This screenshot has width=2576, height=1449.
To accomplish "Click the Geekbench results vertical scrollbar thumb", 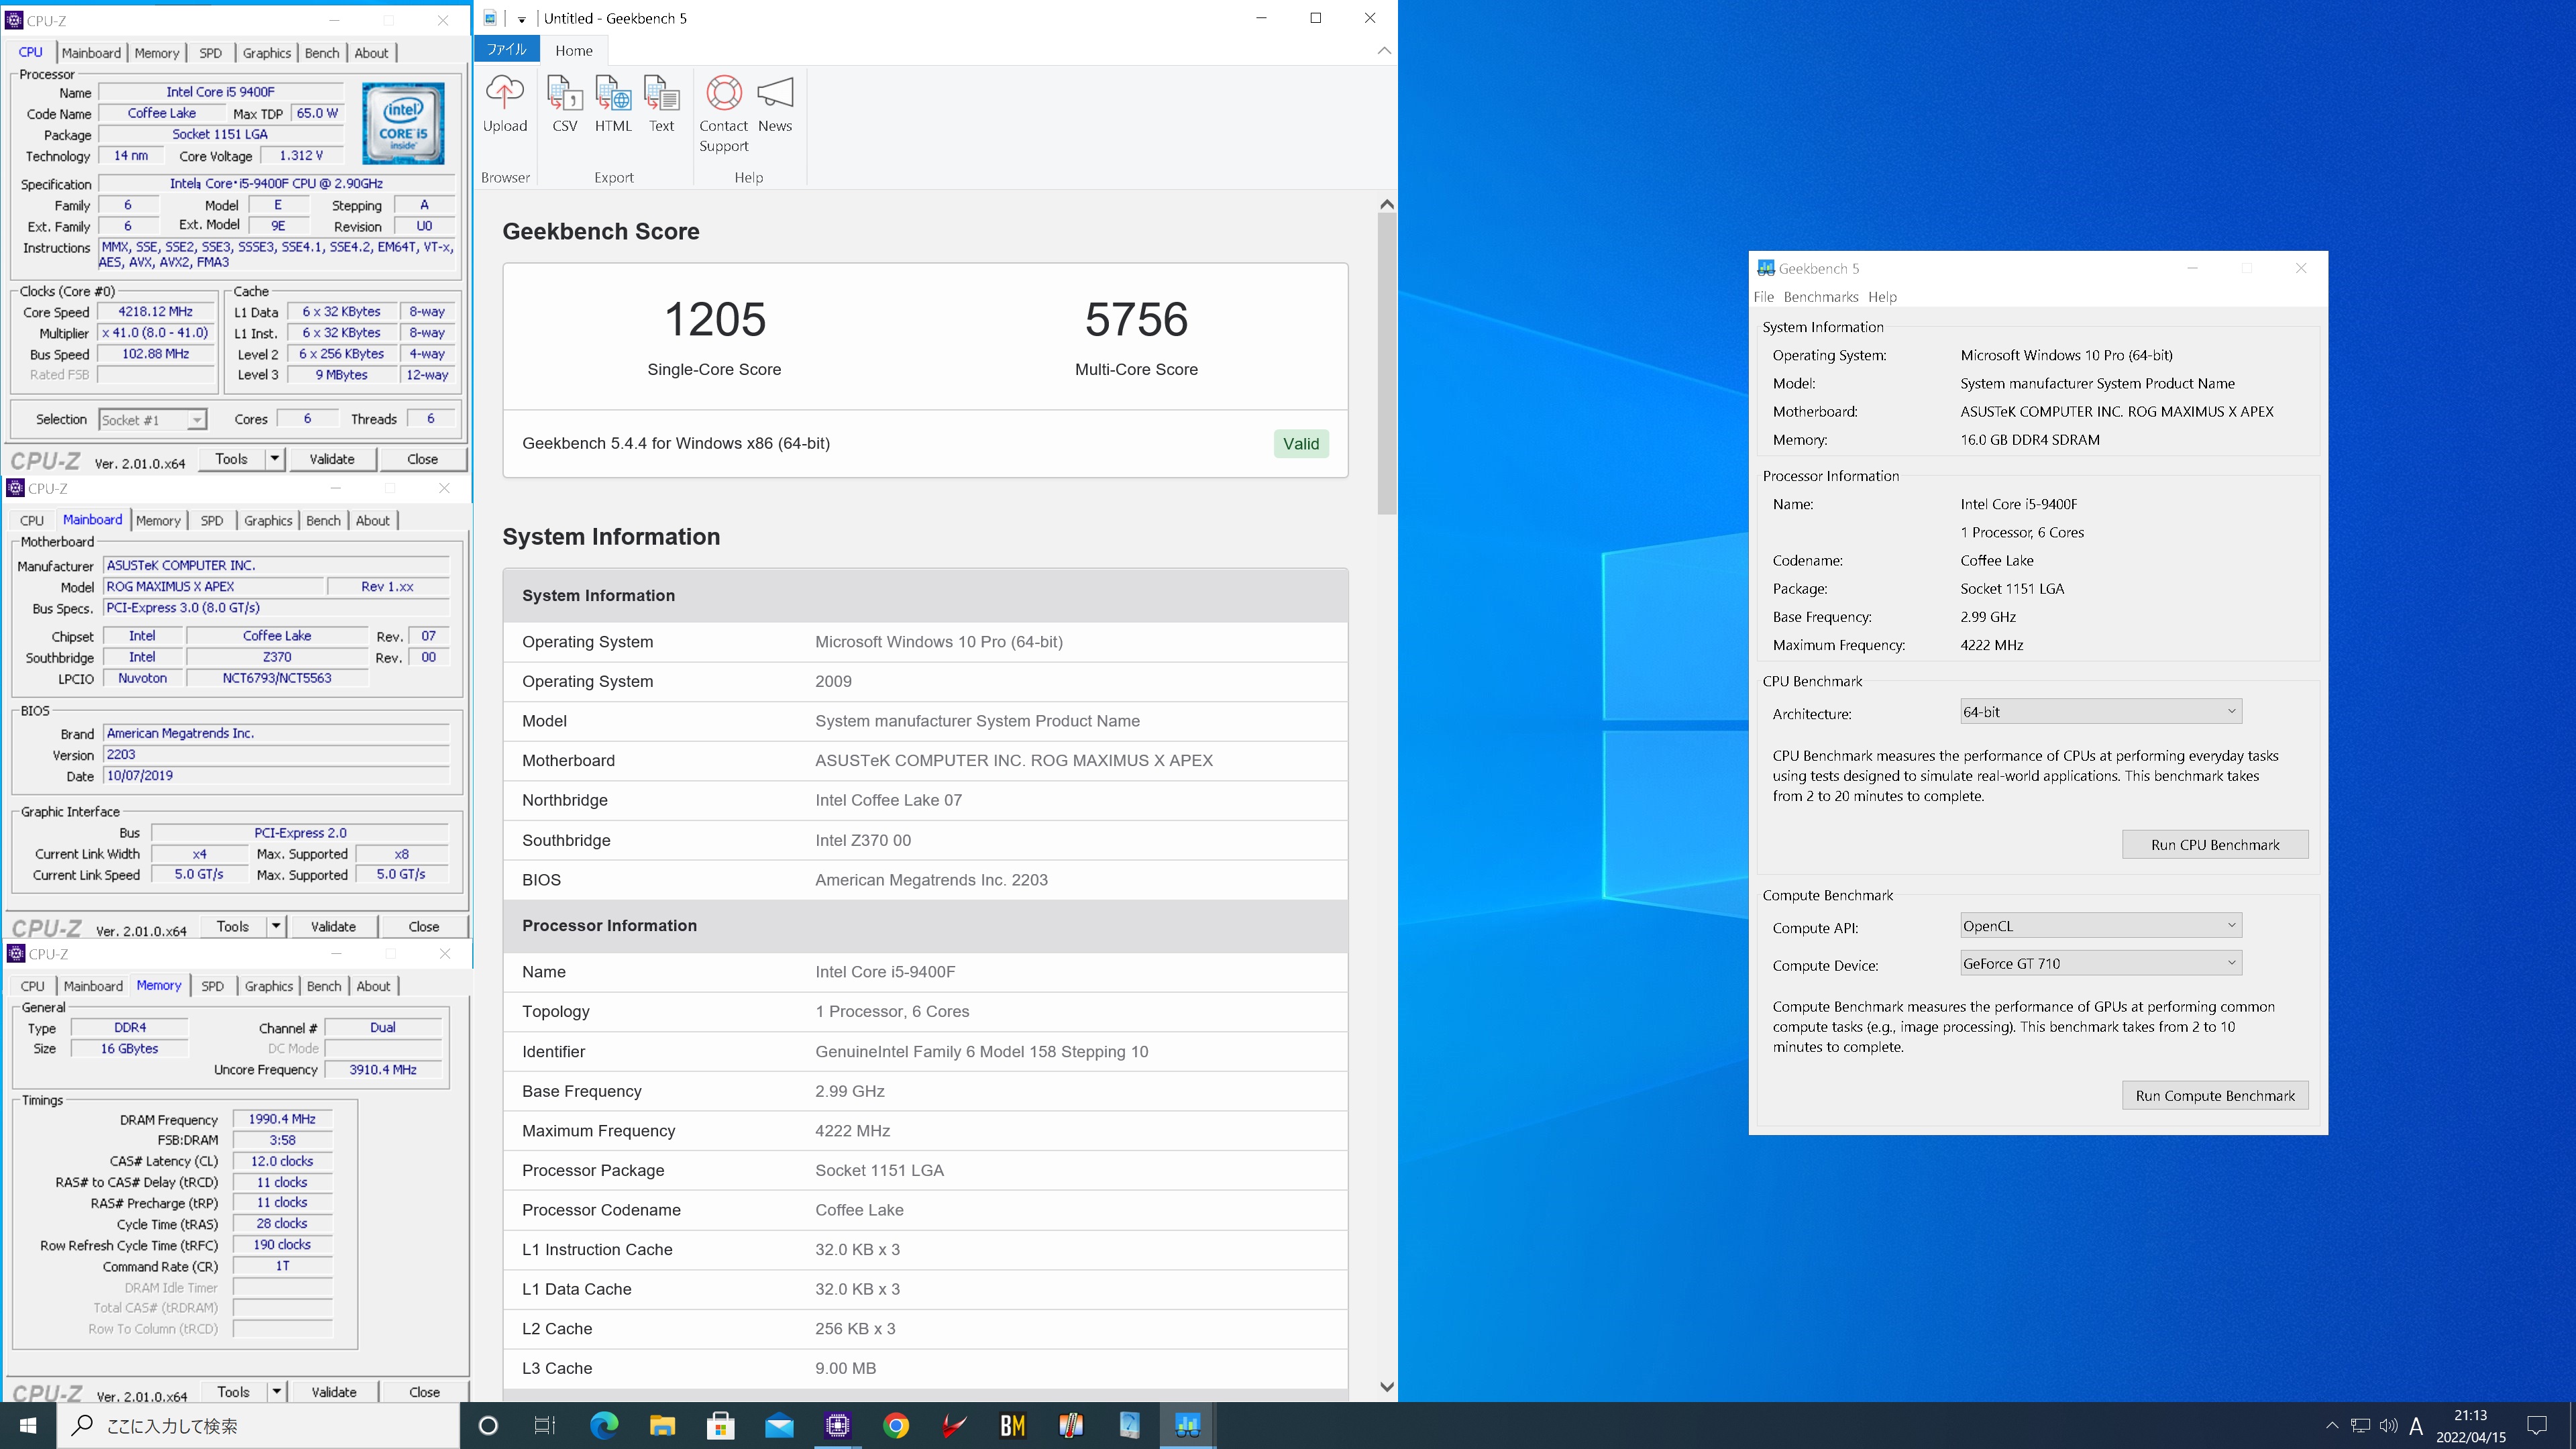I will [1386, 365].
